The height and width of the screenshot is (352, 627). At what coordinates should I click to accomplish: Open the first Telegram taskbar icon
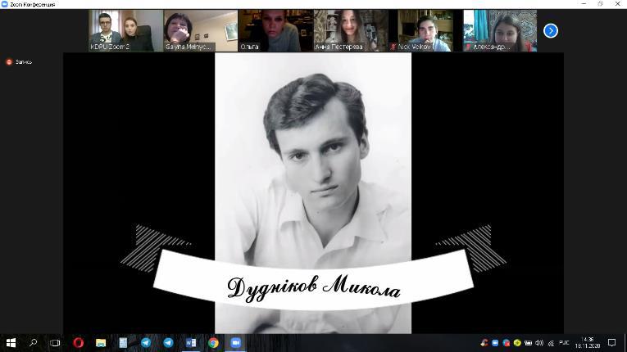[x=146, y=343]
